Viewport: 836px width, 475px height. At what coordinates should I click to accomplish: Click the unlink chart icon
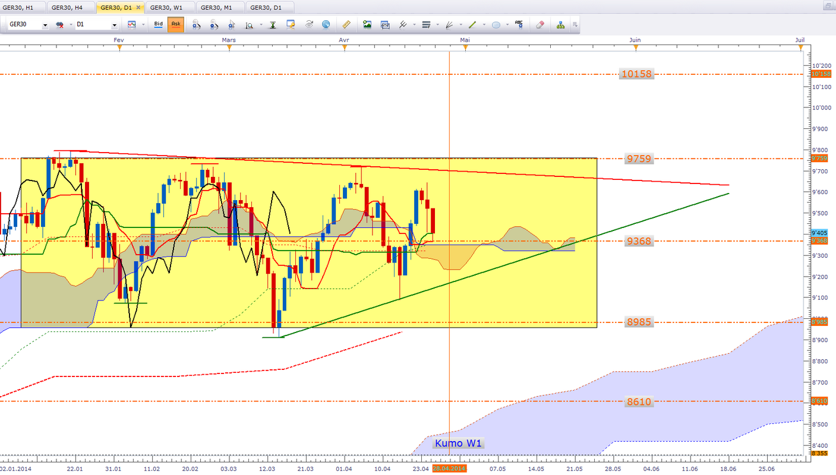pos(59,25)
